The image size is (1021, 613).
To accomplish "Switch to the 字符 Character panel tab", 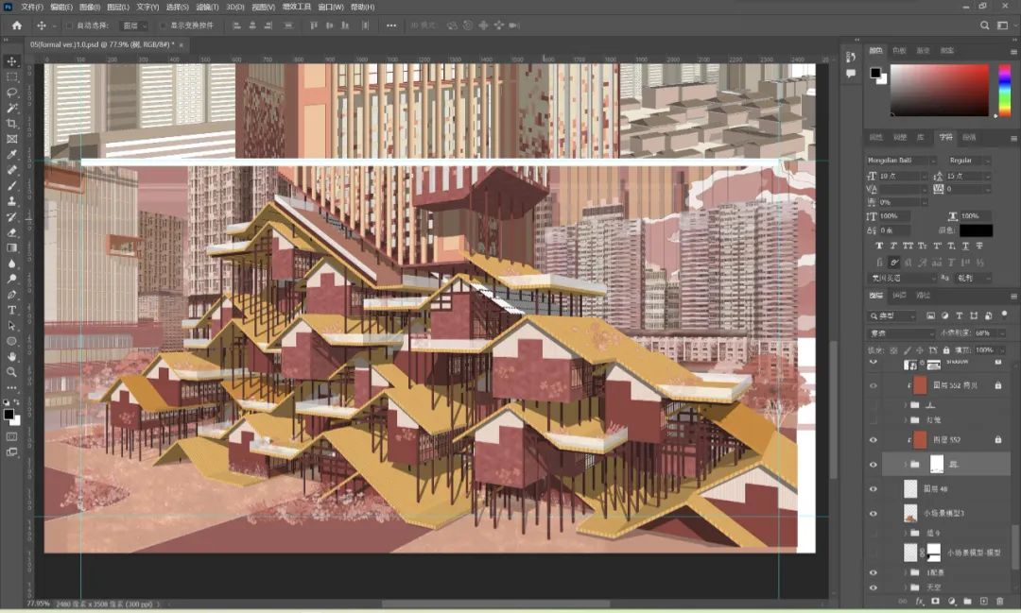I will (x=945, y=137).
